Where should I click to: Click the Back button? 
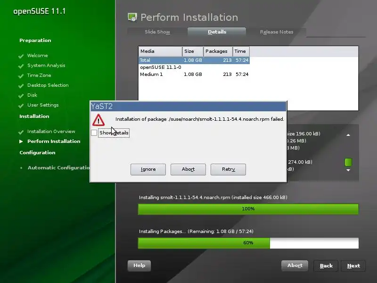(x=326, y=266)
